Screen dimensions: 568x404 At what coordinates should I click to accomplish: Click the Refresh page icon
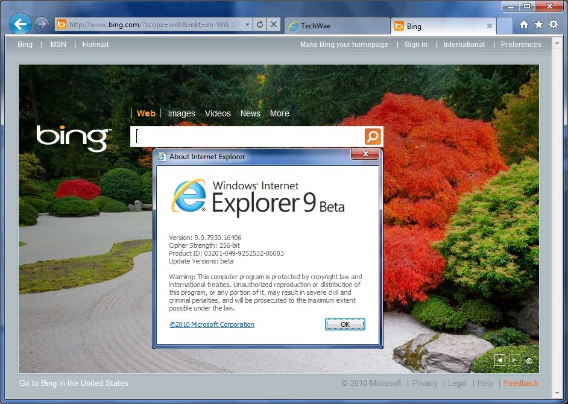coord(260,24)
